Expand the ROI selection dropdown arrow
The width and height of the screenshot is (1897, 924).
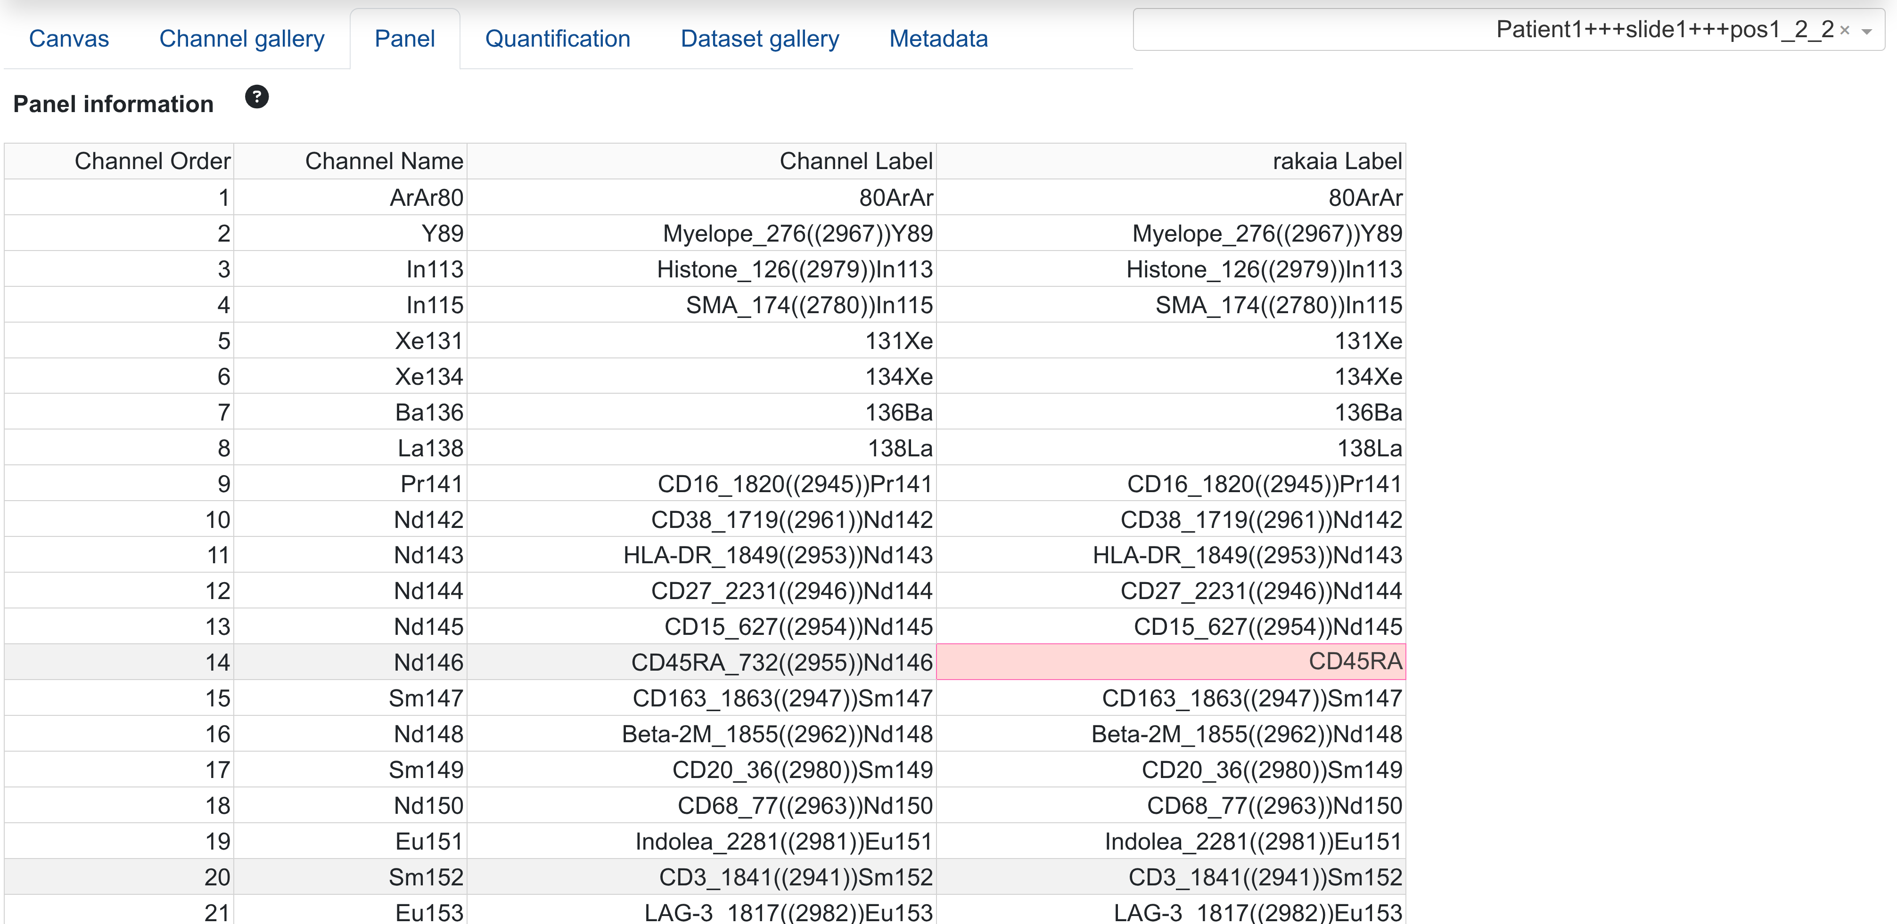[x=1867, y=31]
